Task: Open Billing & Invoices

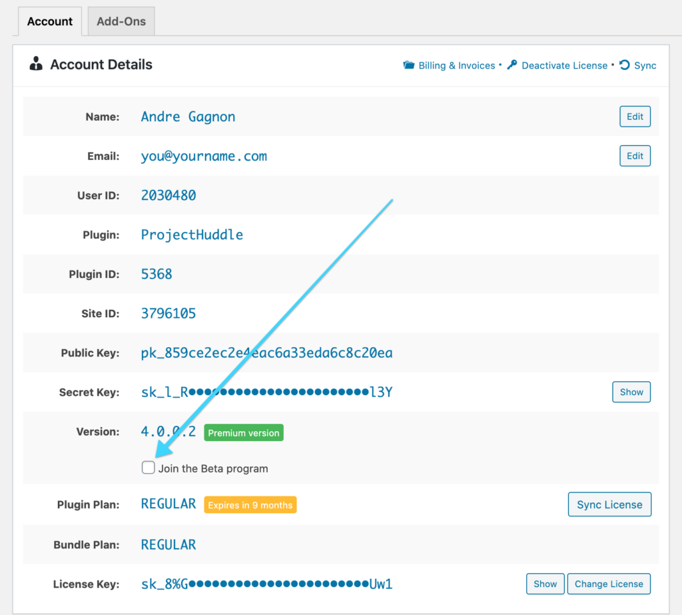Action: 456,65
